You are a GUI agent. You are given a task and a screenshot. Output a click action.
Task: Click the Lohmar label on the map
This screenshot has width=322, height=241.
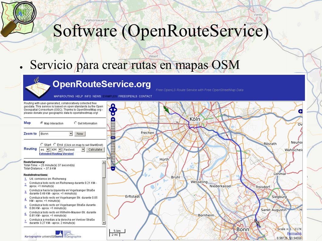click(x=280, y=174)
